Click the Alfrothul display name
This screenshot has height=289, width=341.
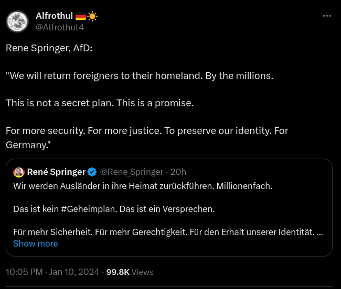(x=54, y=16)
